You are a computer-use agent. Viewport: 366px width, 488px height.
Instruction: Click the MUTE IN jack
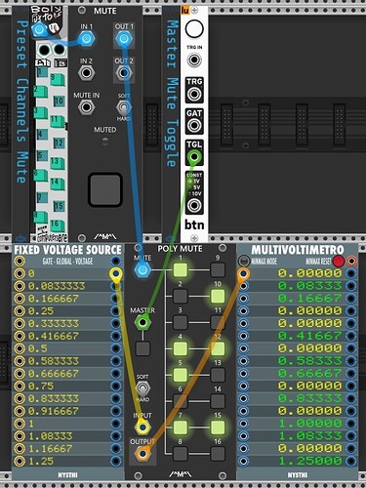(86, 106)
